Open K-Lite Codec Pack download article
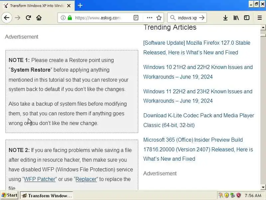Viewport: 266px width, 200px height. point(199,120)
